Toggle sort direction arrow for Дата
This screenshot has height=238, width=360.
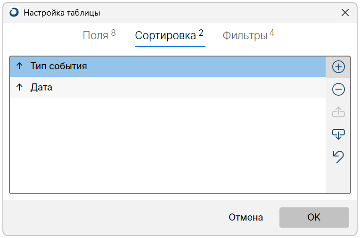[19, 88]
